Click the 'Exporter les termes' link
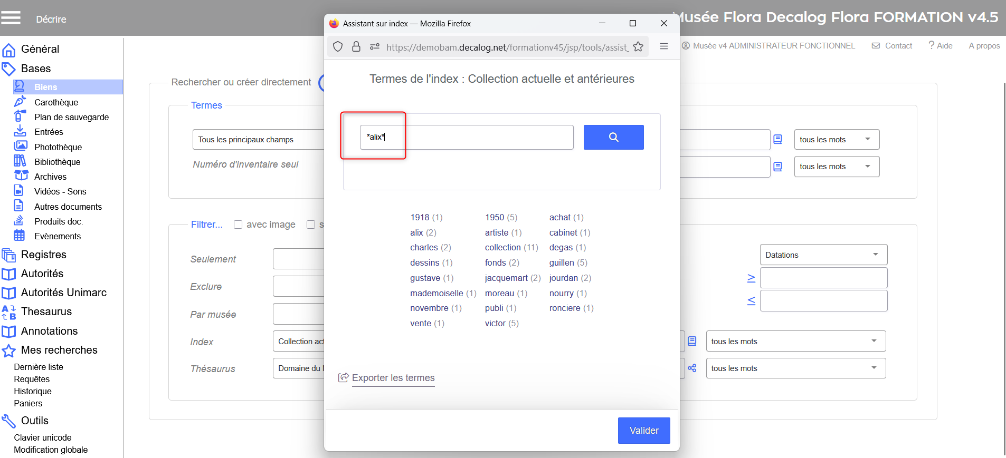 click(x=393, y=378)
